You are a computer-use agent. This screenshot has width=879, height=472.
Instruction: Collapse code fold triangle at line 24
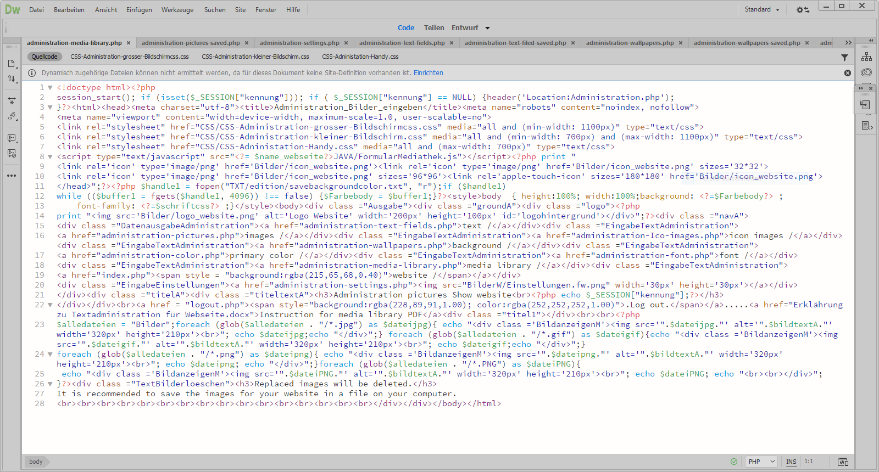pyautogui.click(x=50, y=355)
